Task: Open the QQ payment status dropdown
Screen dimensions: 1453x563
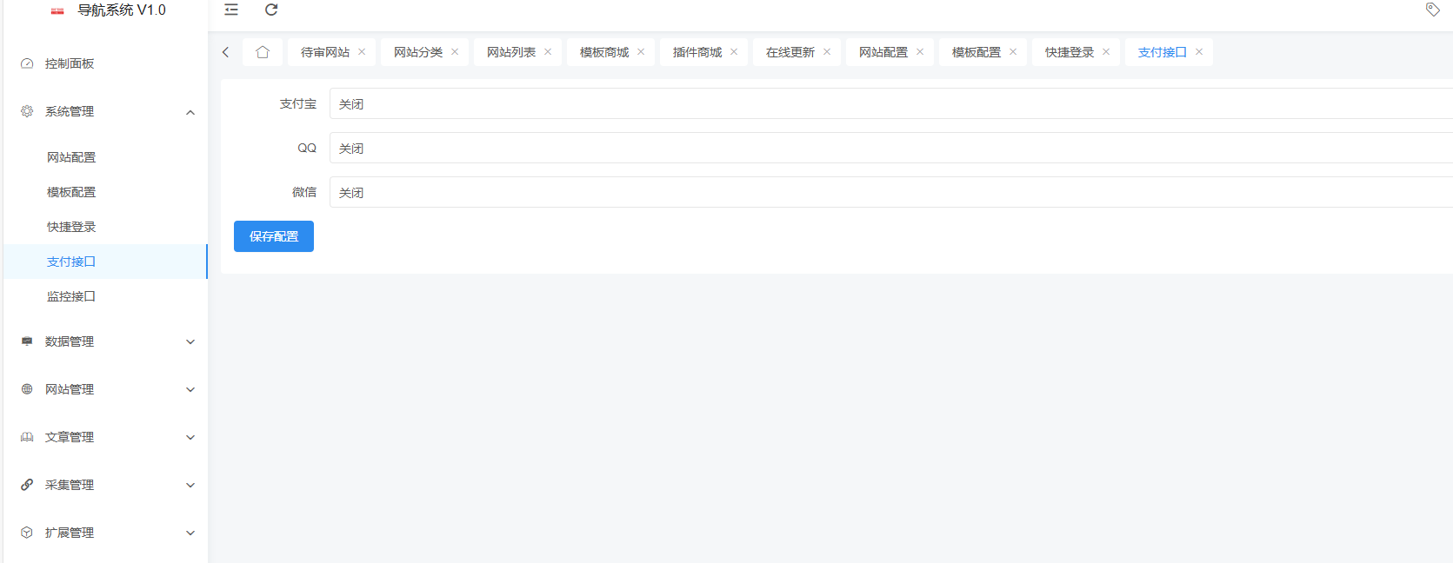Action: coord(891,148)
